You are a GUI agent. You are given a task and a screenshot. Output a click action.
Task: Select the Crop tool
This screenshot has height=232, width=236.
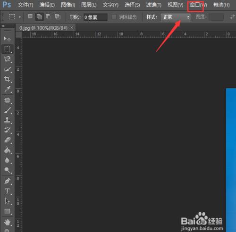tap(8, 79)
